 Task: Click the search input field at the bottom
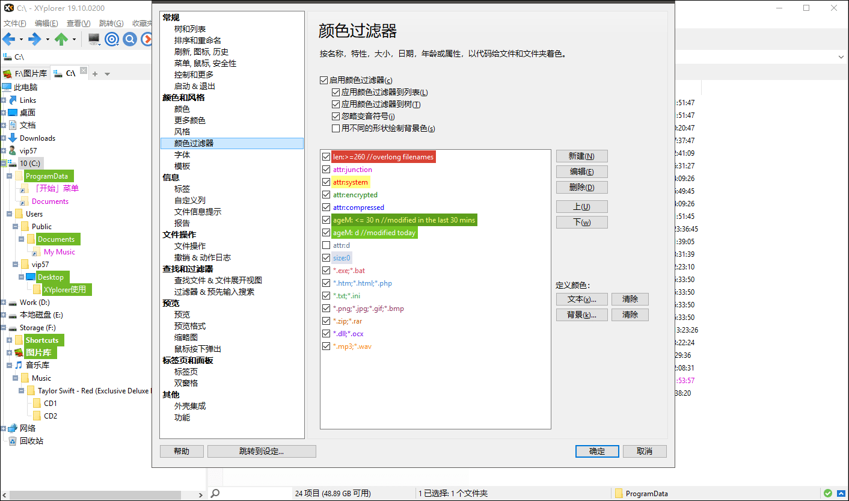pos(259,493)
